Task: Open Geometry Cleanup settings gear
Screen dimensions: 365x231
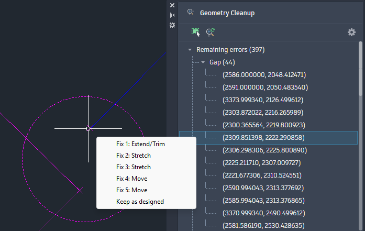Action: [351, 32]
